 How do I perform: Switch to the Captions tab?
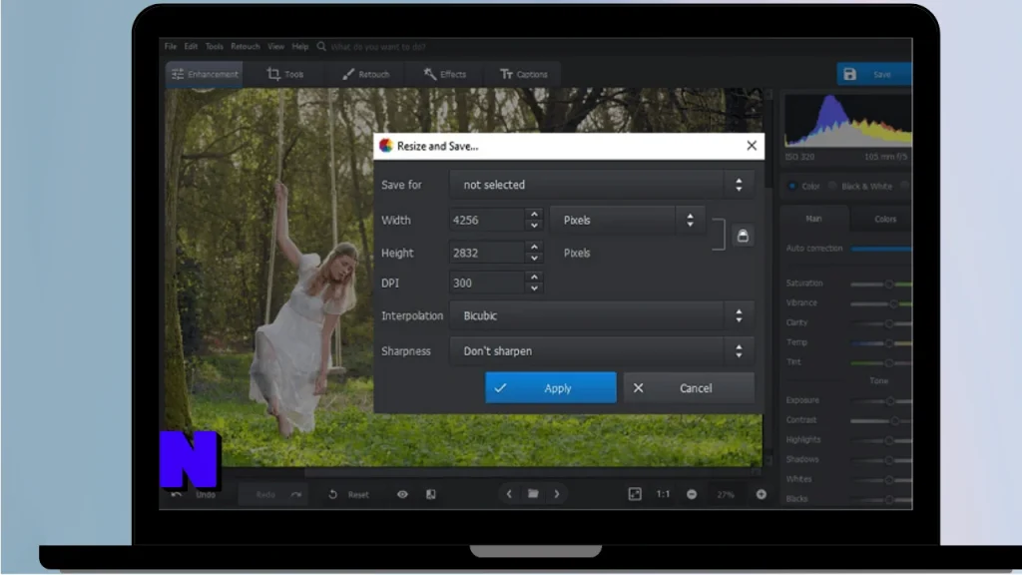[x=523, y=74]
